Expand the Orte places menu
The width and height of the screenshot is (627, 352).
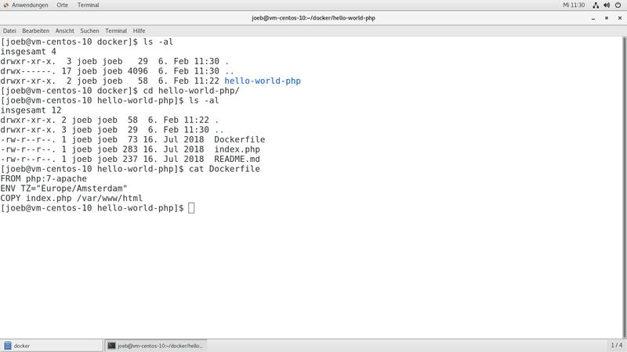pyautogui.click(x=62, y=5)
